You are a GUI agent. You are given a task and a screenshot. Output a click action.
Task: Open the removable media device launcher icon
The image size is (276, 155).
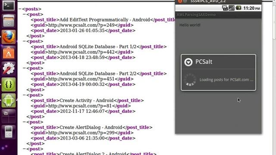click(x=9, y=132)
